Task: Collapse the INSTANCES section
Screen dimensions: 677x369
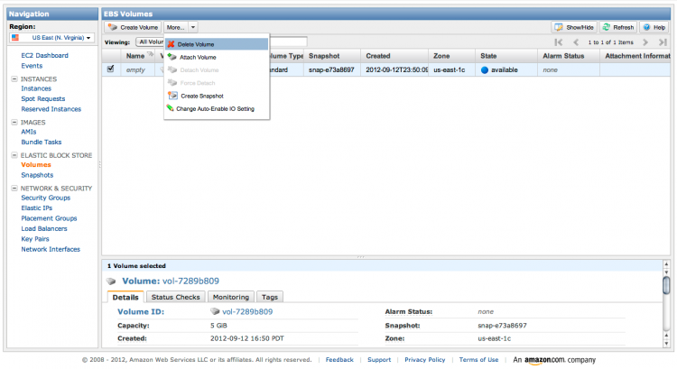Action: pyautogui.click(x=14, y=79)
